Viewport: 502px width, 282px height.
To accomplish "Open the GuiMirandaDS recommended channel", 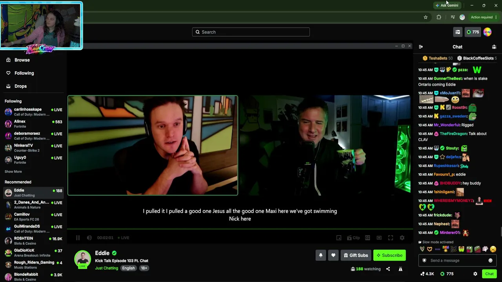I will (x=33, y=229).
